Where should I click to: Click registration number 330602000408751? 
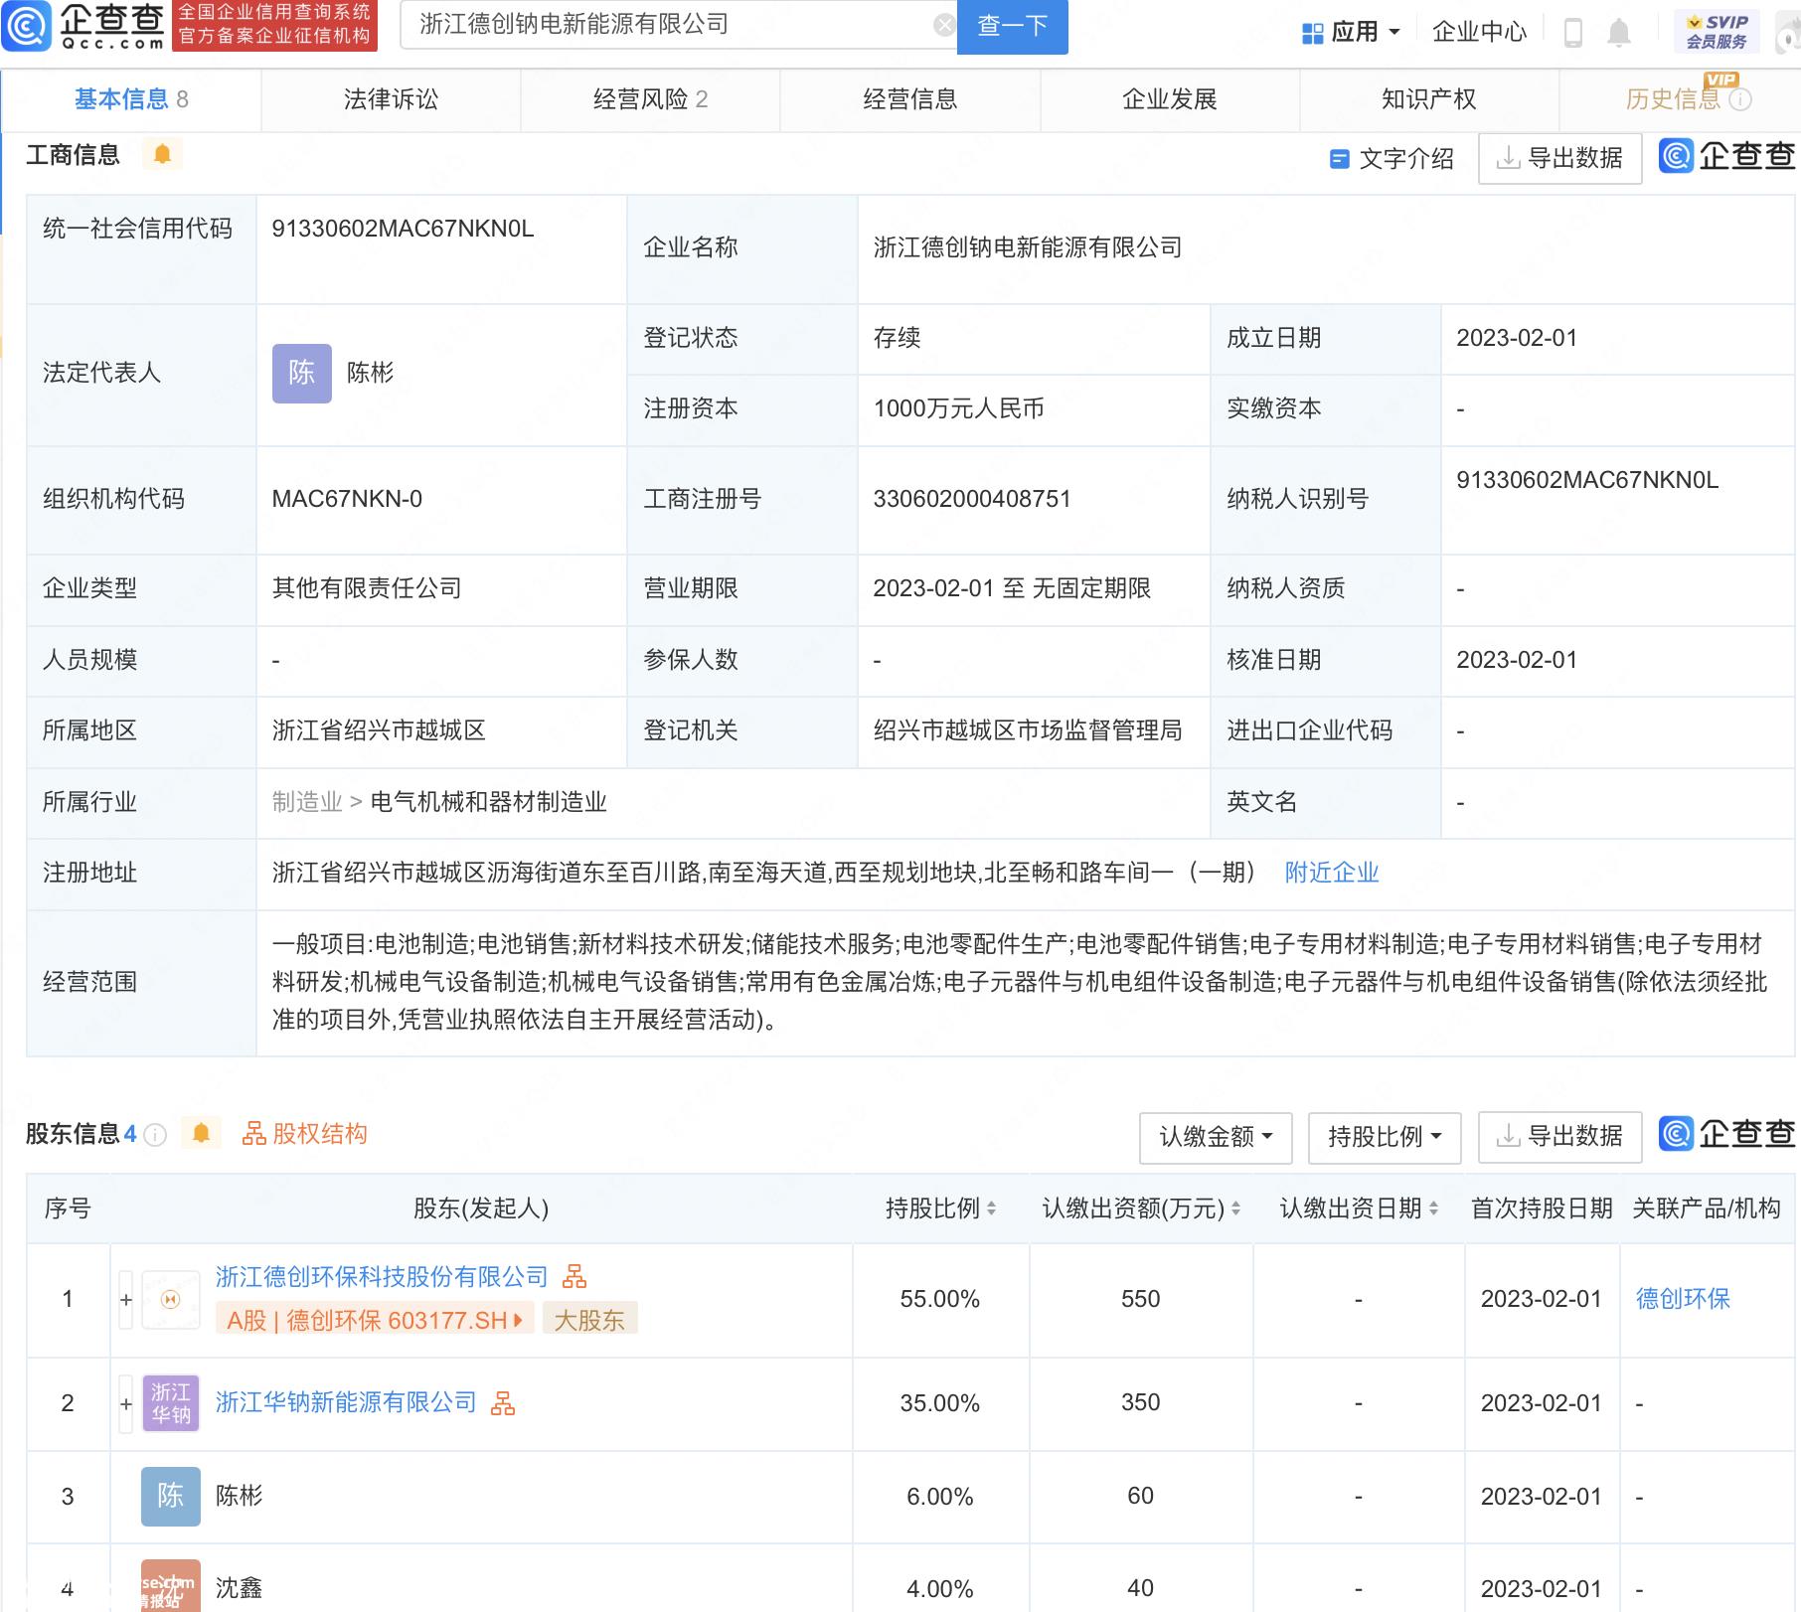(x=972, y=499)
